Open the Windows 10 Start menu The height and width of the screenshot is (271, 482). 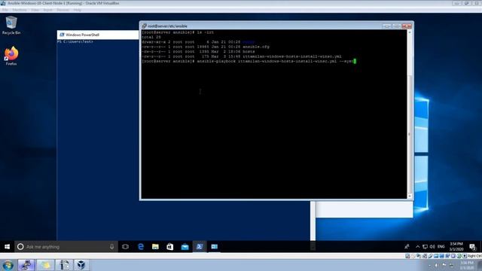point(7,247)
